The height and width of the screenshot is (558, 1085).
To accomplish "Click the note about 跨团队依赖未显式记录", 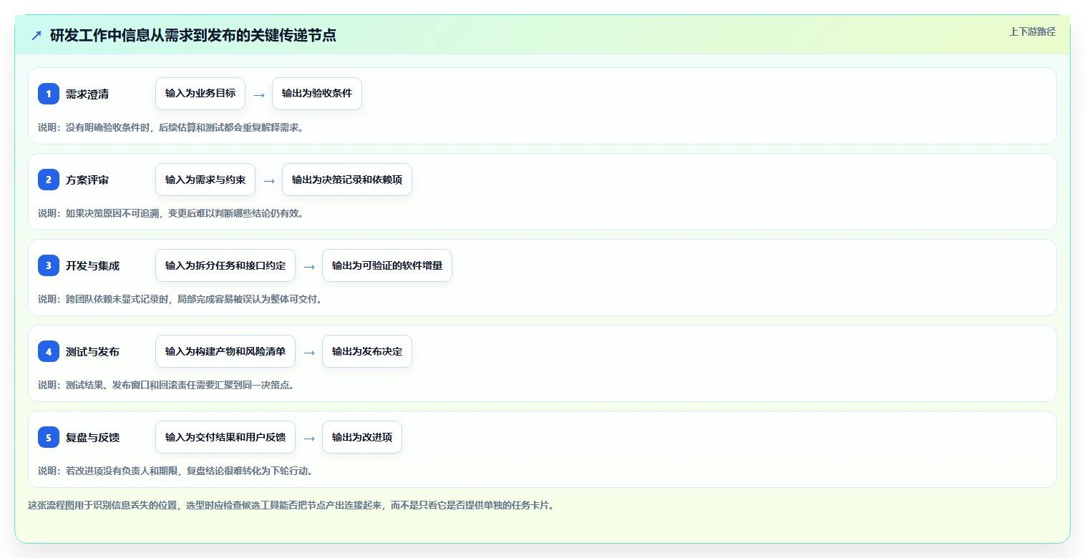I will pyautogui.click(x=180, y=299).
